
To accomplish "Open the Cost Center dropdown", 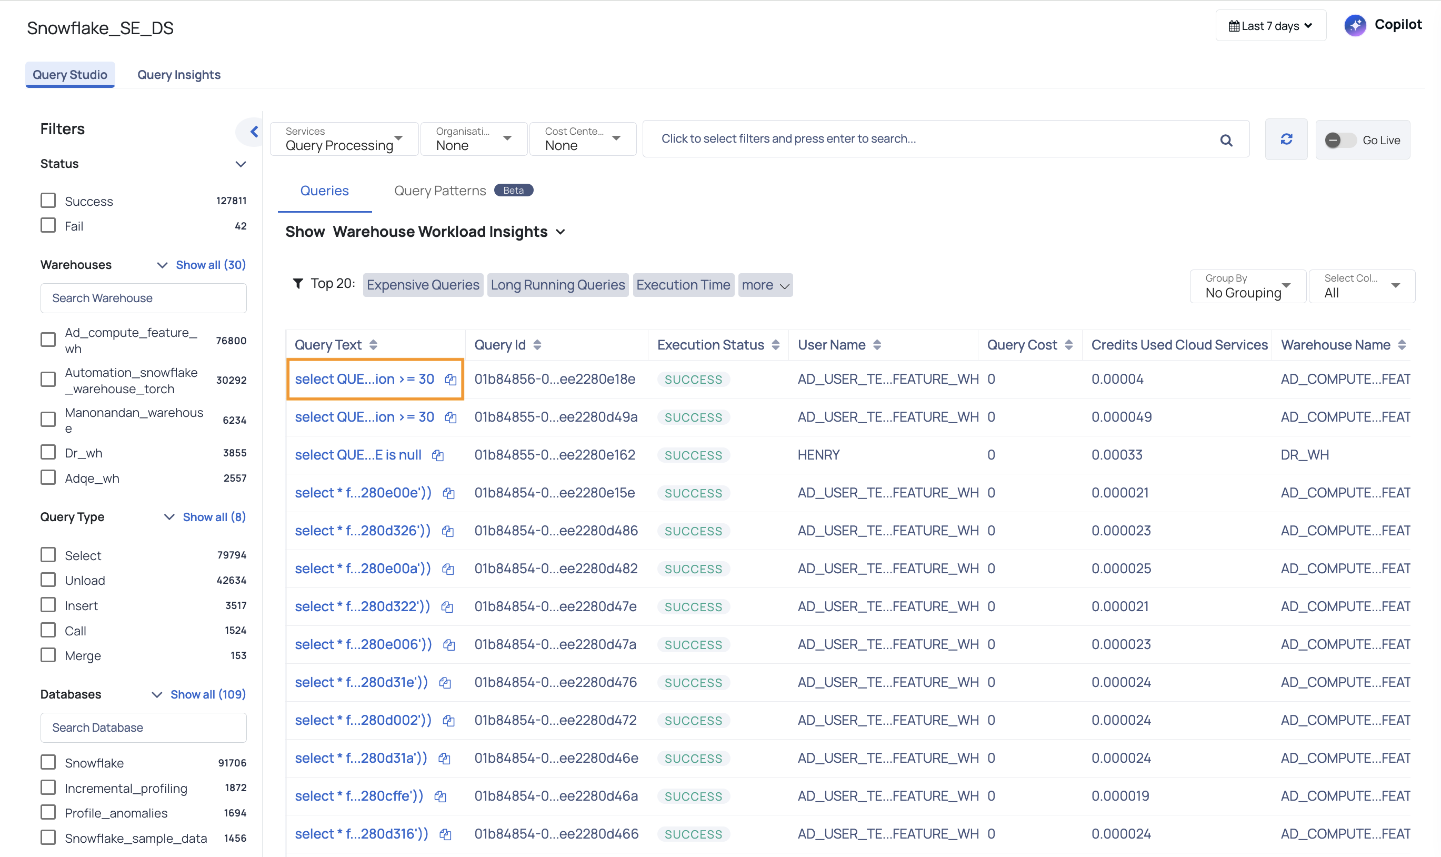I will [583, 139].
